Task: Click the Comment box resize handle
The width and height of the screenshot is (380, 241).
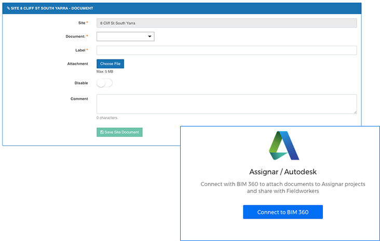Action: tap(355, 112)
